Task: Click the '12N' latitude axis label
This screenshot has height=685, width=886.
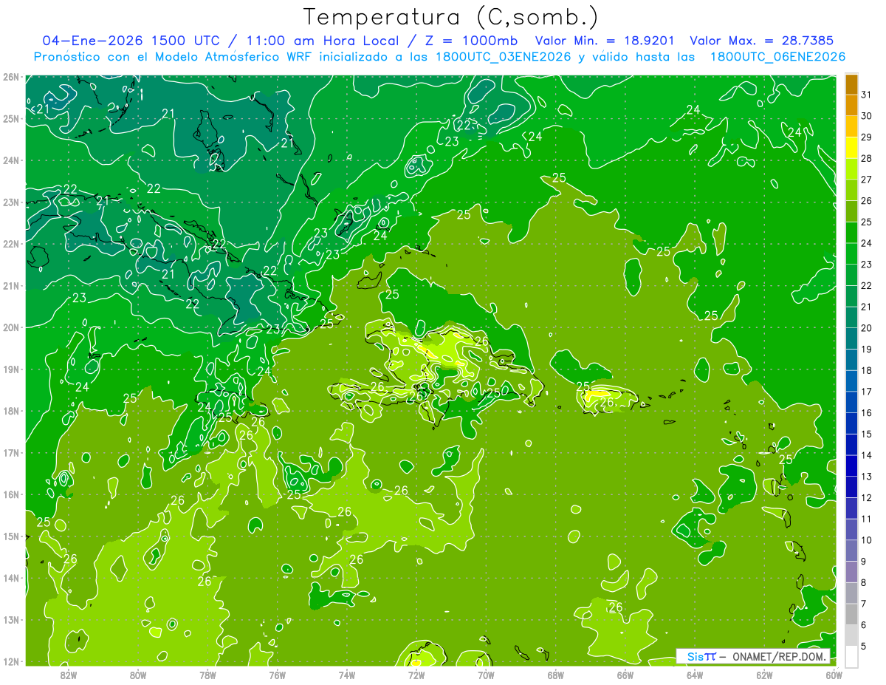Action: [10, 661]
